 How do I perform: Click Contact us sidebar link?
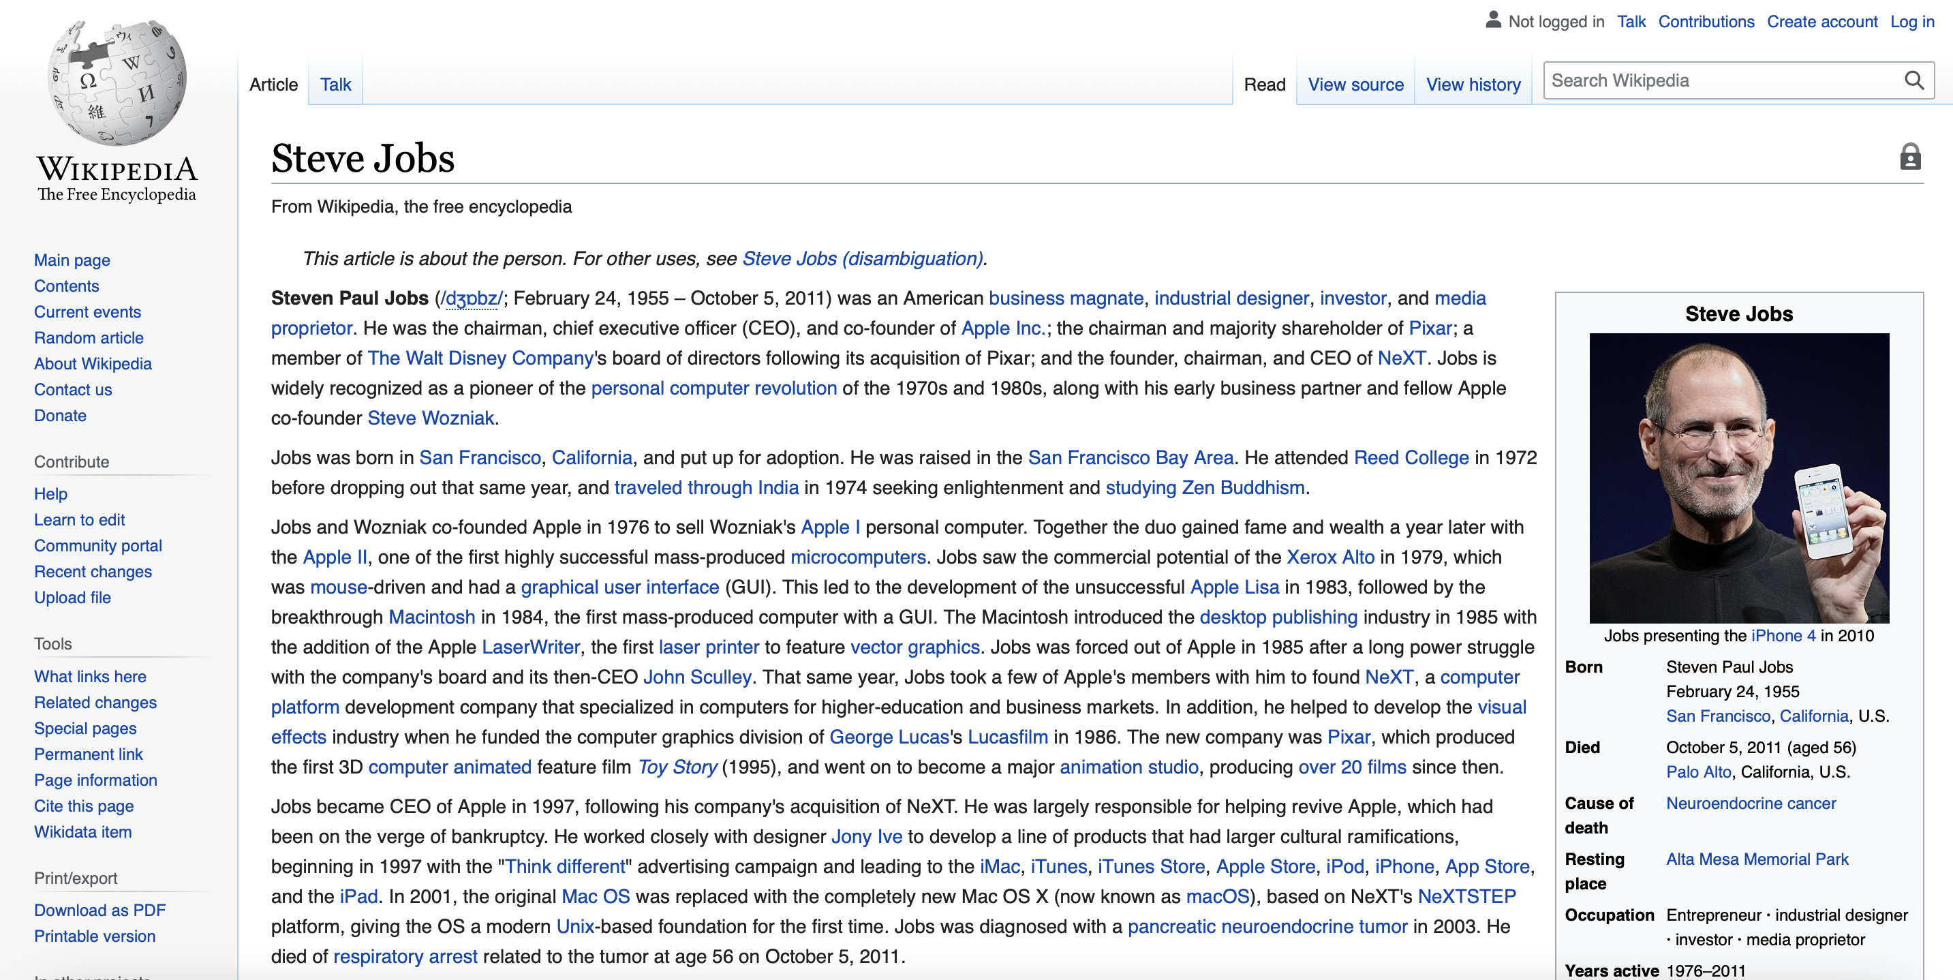point(73,388)
